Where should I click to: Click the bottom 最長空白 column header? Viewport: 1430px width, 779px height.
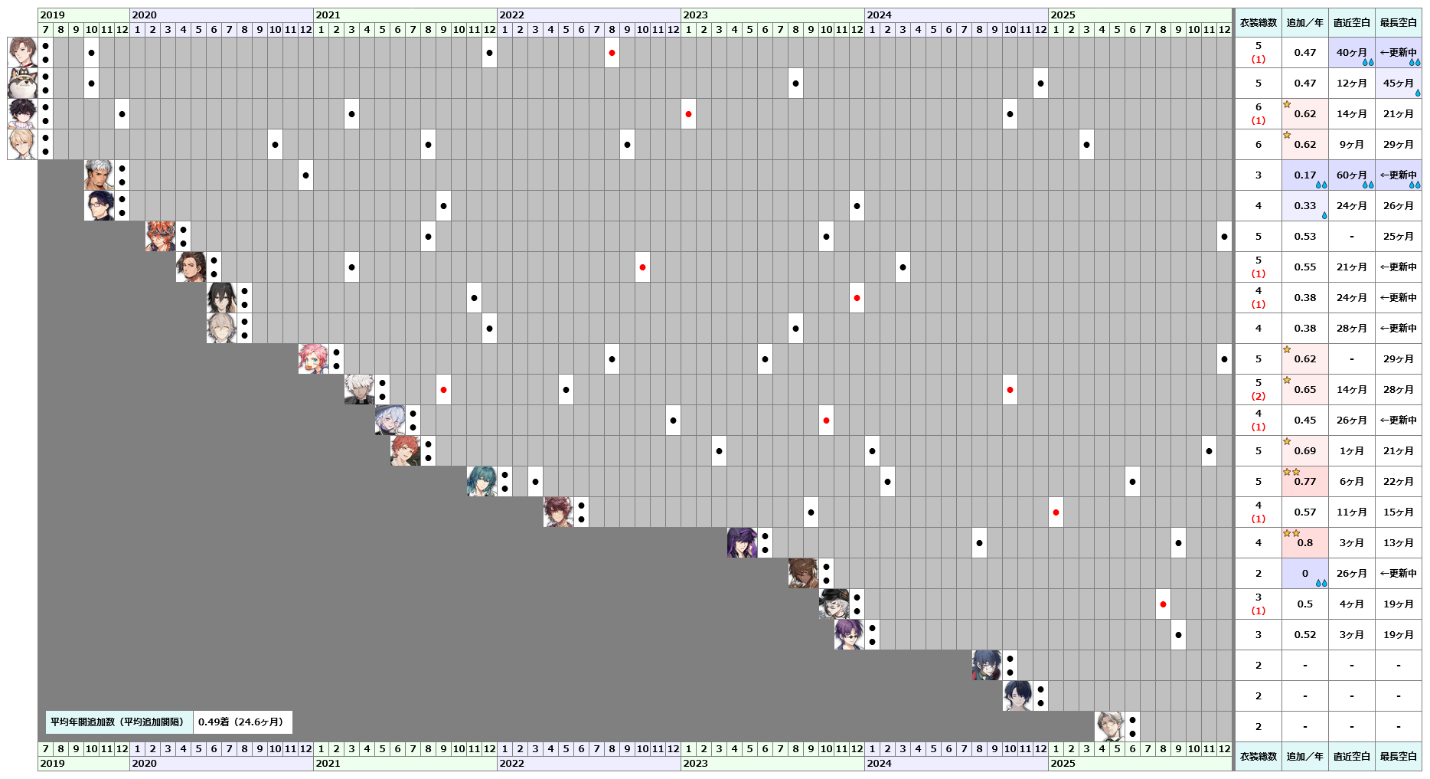[x=1398, y=756]
